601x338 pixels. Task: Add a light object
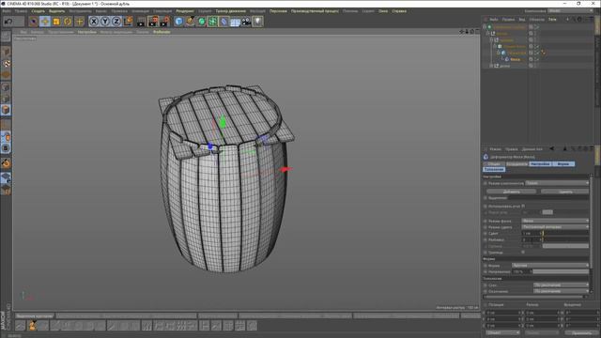(x=258, y=22)
